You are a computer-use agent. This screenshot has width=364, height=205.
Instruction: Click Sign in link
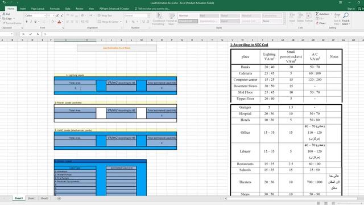[351, 9]
